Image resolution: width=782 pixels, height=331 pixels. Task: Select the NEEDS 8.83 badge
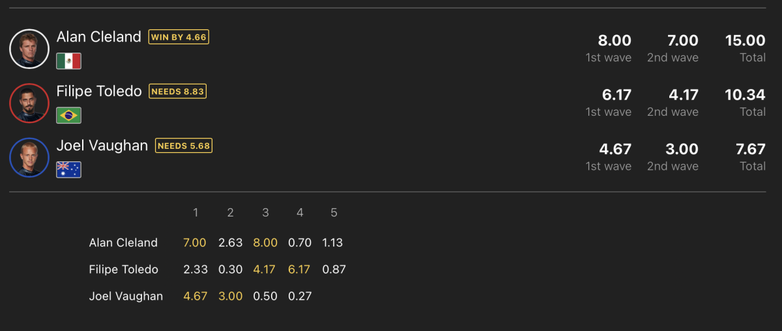click(178, 92)
